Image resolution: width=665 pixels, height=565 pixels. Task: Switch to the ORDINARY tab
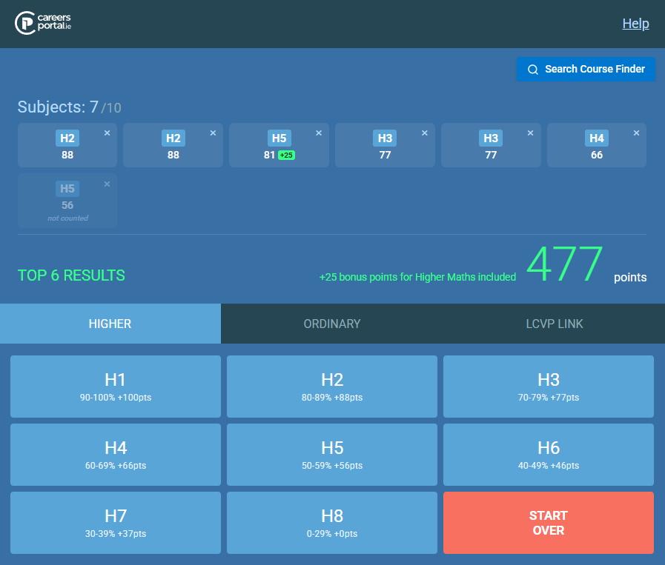click(x=331, y=324)
